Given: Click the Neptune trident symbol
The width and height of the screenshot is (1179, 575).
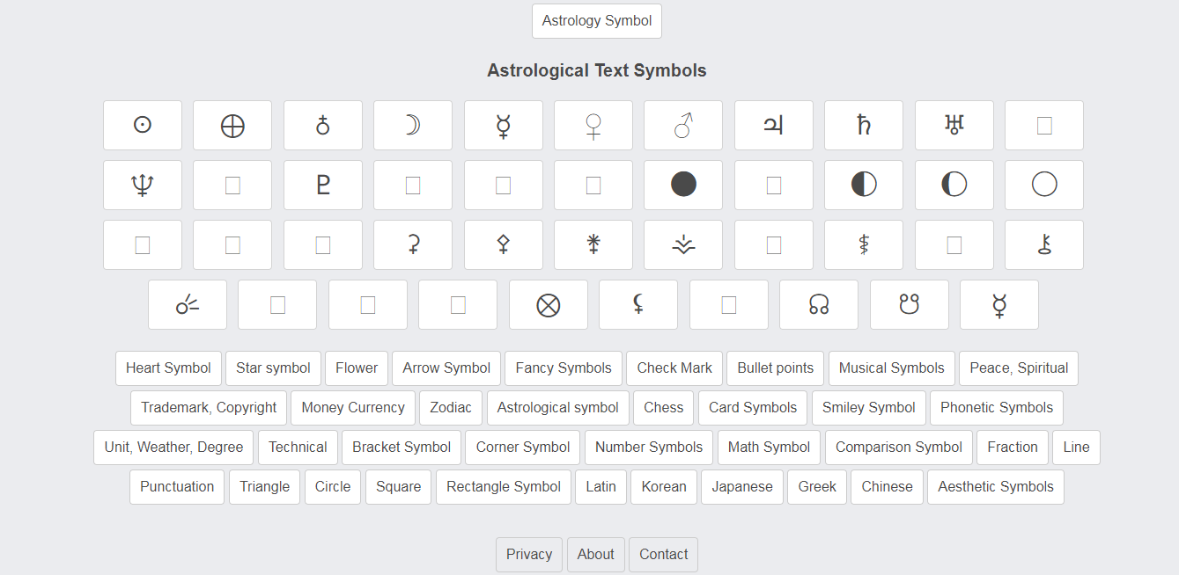Looking at the screenshot, I should click(x=143, y=185).
